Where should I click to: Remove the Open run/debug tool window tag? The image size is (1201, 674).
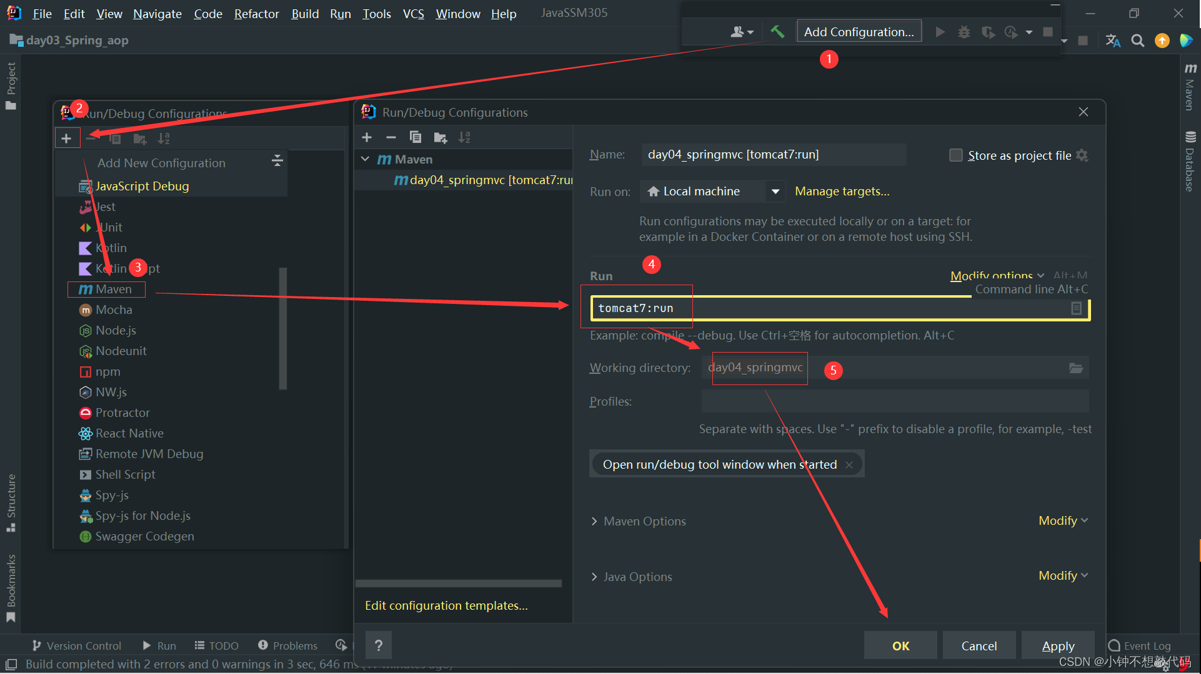[849, 464]
